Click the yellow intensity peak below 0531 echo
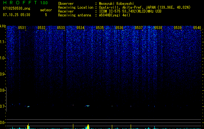This screenshot has width=204, height=129. (x=28, y=126)
